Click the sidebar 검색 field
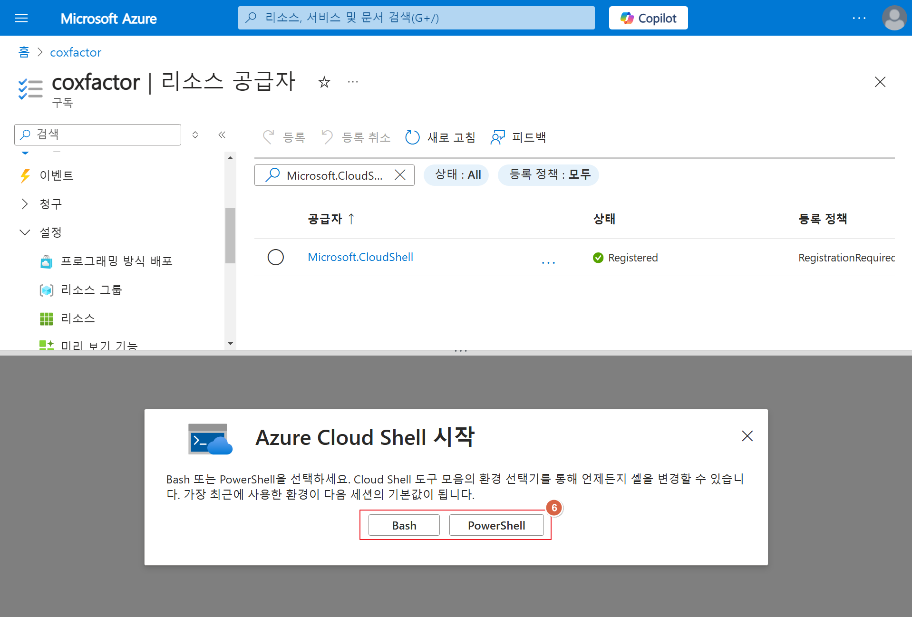 point(98,135)
